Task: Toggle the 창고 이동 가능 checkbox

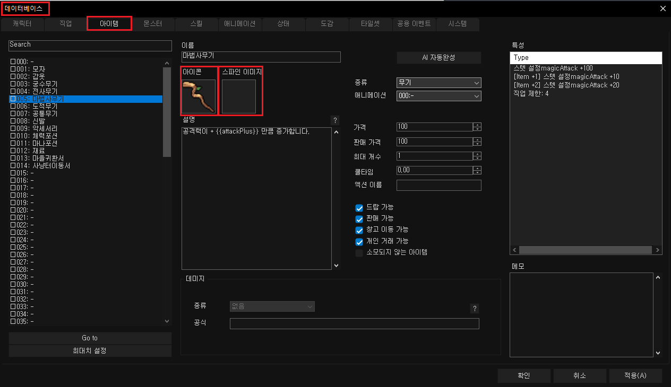Action: tap(359, 230)
